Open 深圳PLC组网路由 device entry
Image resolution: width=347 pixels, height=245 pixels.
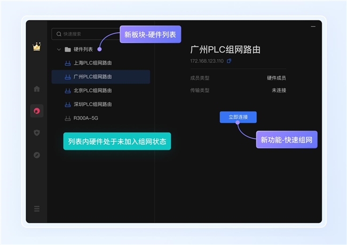92,105
